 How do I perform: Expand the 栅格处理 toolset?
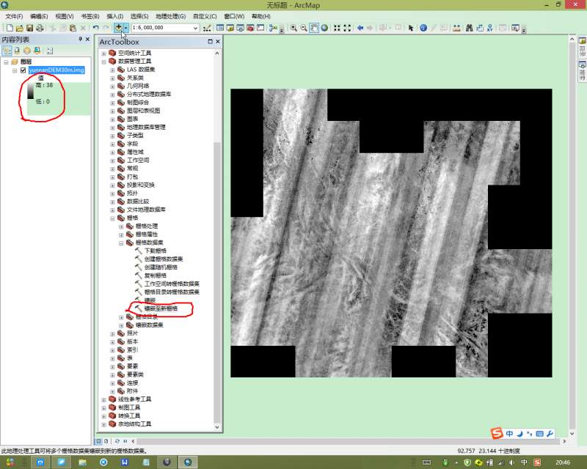tap(121, 226)
